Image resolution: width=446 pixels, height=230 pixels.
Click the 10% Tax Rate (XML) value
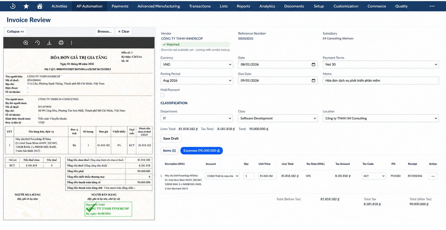click(308, 176)
